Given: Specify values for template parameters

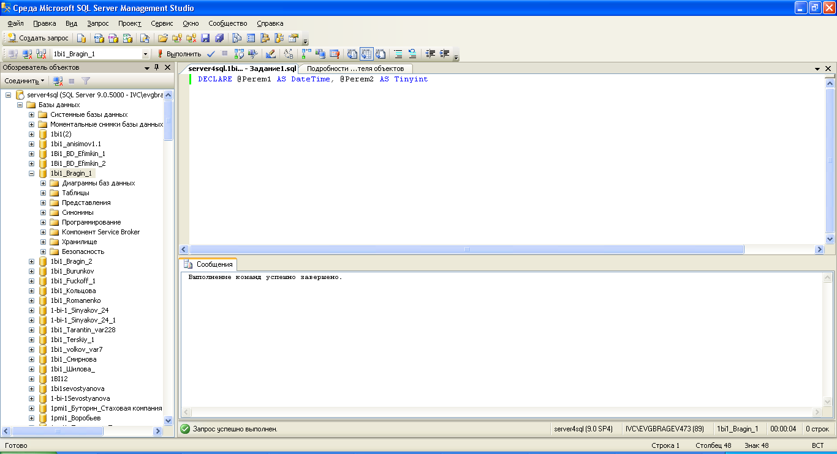Looking at the screenshot, I should 288,54.
